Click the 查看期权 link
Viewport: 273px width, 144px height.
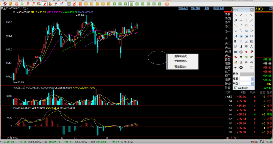195,8
